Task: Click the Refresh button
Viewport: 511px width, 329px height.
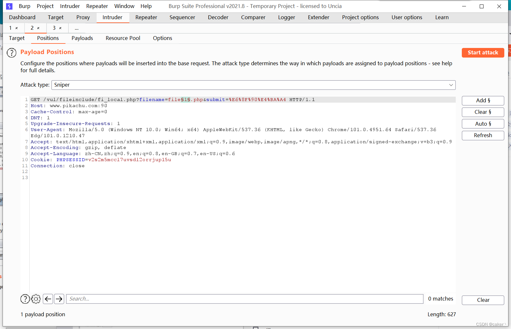Action: tap(483, 136)
